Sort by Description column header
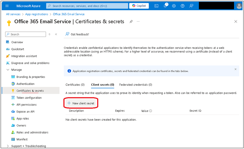 pyautogui.click(x=77, y=111)
